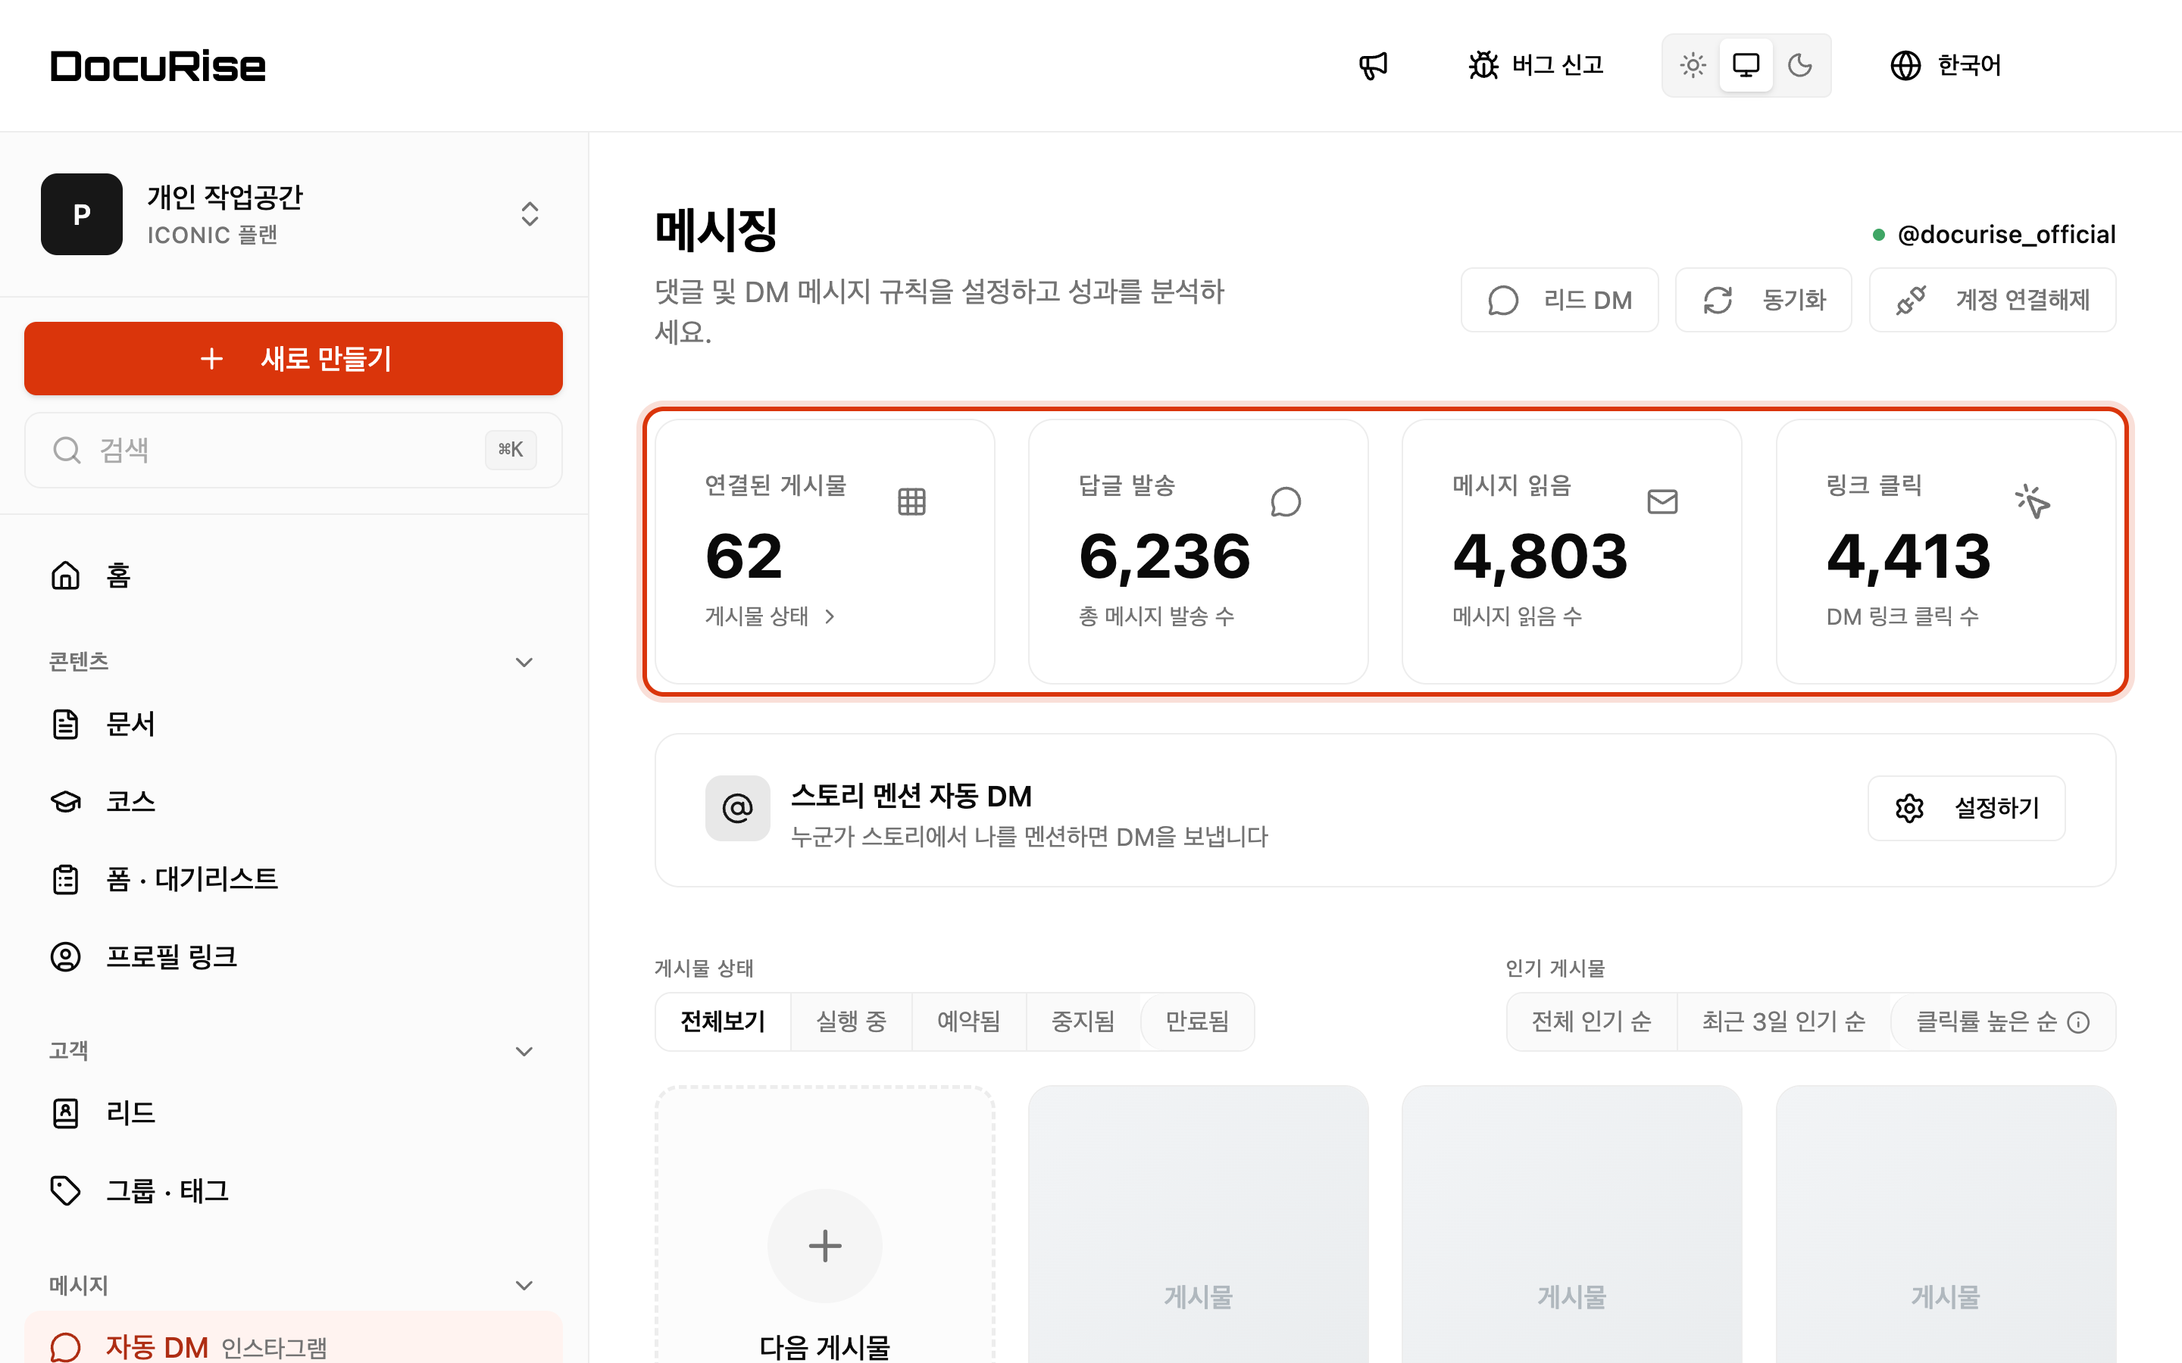Click the 계정 연결해제 button
This screenshot has height=1363, width=2182.
[x=1992, y=300]
